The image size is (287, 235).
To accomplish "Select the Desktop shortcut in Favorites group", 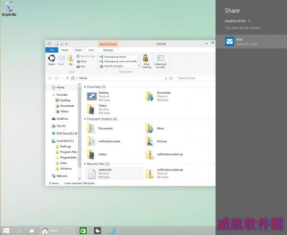I will 99,96.
